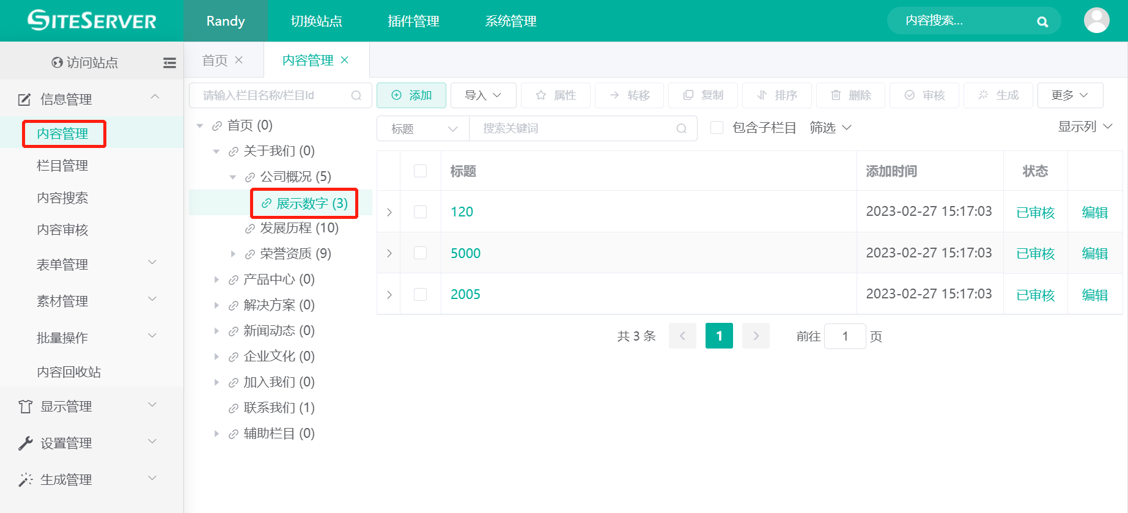The image size is (1128, 513).
Task: Click 编辑 link for the 2005 row
Action: (x=1094, y=295)
